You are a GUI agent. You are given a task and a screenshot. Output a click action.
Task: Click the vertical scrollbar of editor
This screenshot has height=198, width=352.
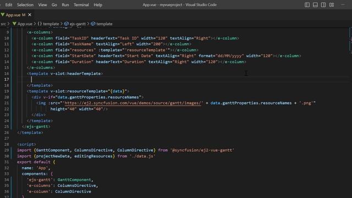click(x=350, y=40)
